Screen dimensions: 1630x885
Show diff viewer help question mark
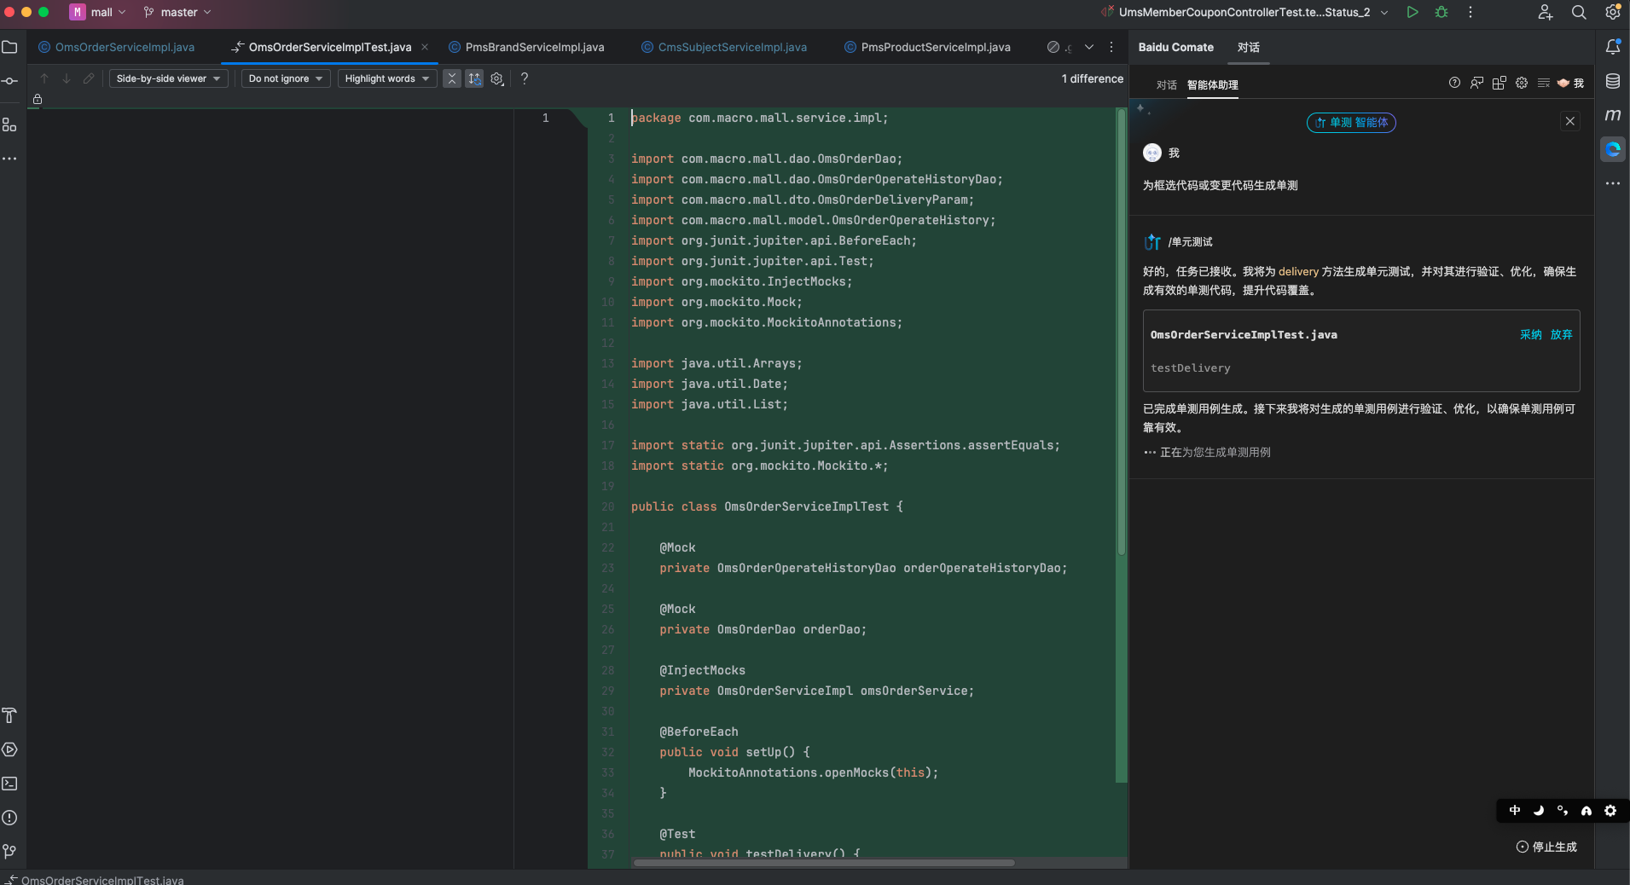coord(525,78)
